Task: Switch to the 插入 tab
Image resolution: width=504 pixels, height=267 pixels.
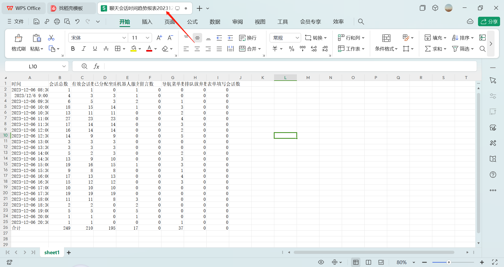Action: pos(147,22)
